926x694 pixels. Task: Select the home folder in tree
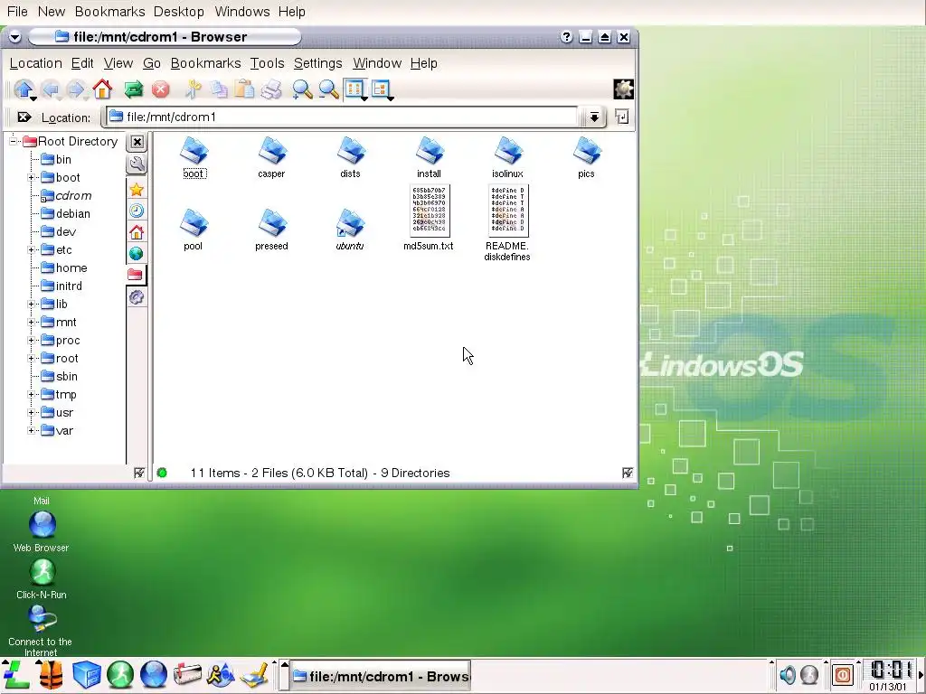[64, 267]
